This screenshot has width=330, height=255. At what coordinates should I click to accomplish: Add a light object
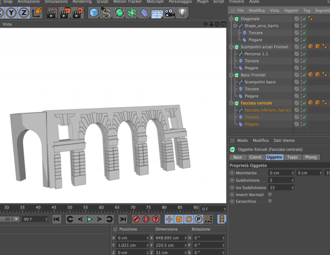pyautogui.click(x=182, y=12)
